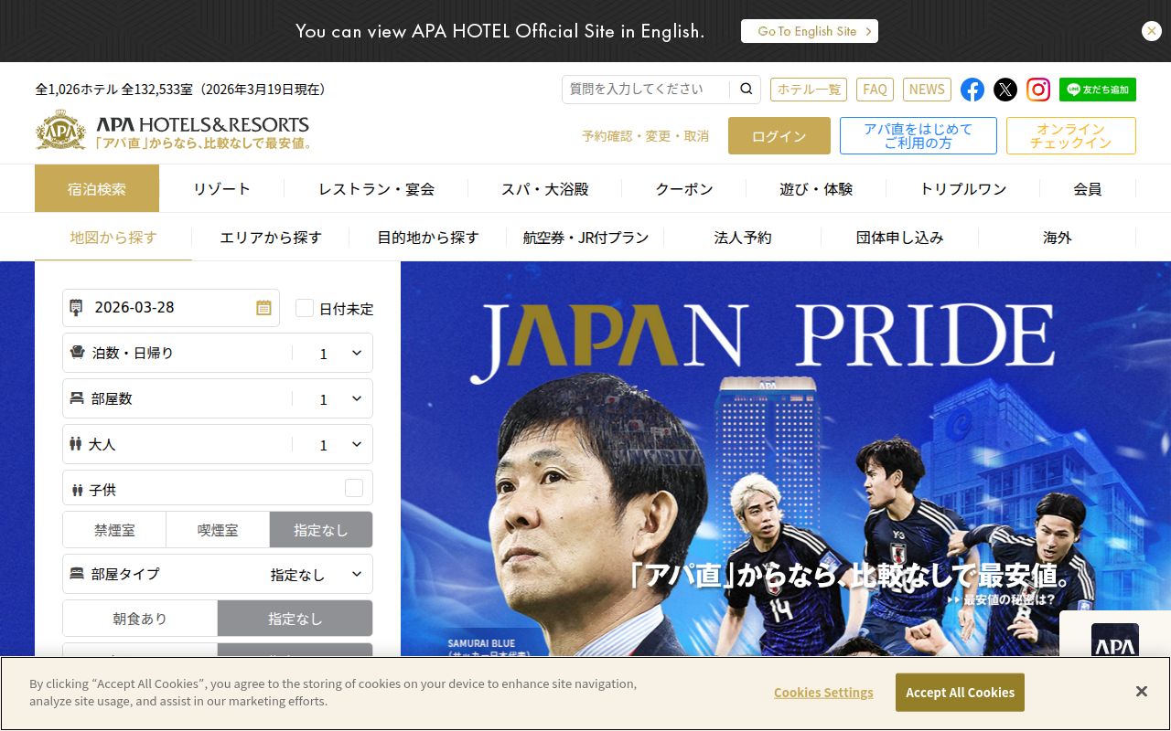Open the 遊び・体験 menu item
The height and width of the screenshot is (731, 1171).
[x=816, y=189]
